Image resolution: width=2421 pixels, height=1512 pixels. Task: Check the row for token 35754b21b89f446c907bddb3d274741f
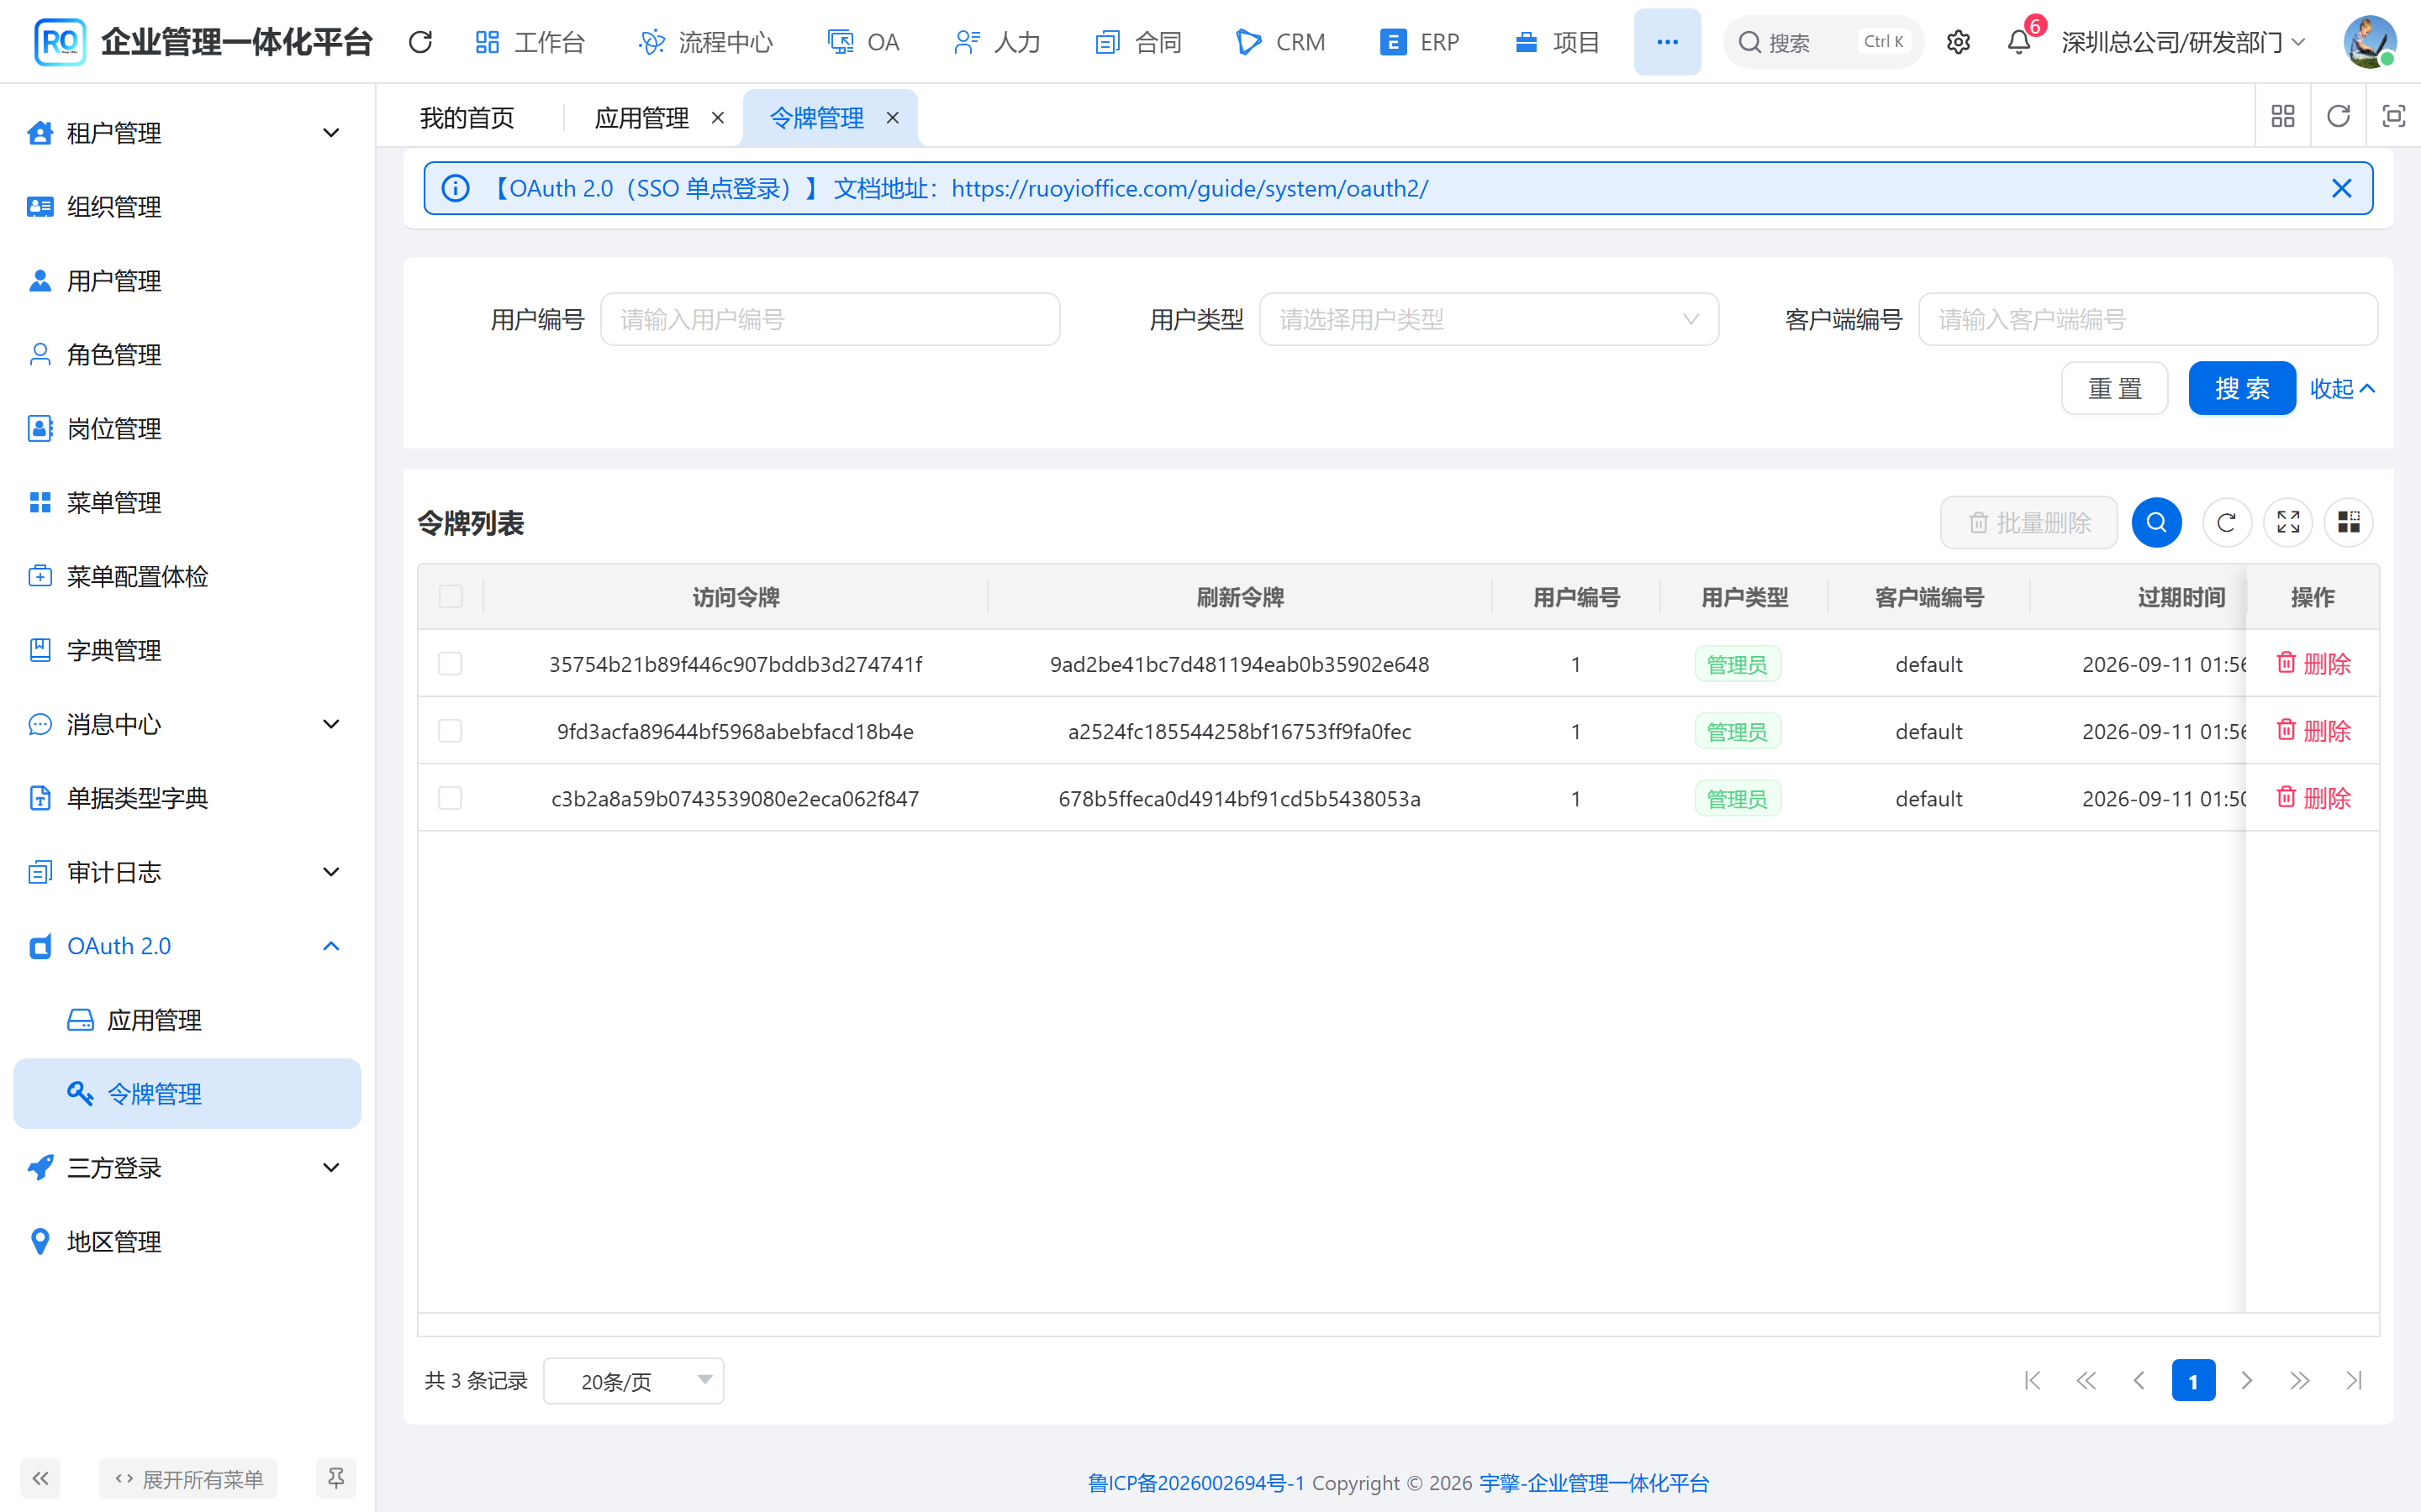point(451,664)
